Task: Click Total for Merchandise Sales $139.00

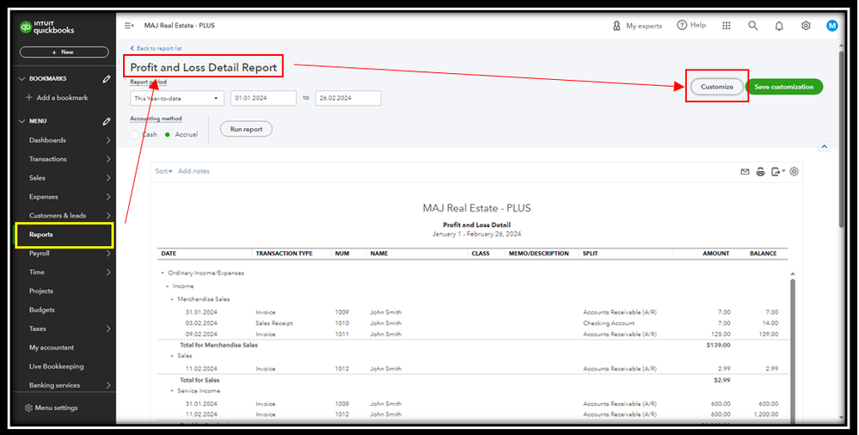Action: pos(474,345)
